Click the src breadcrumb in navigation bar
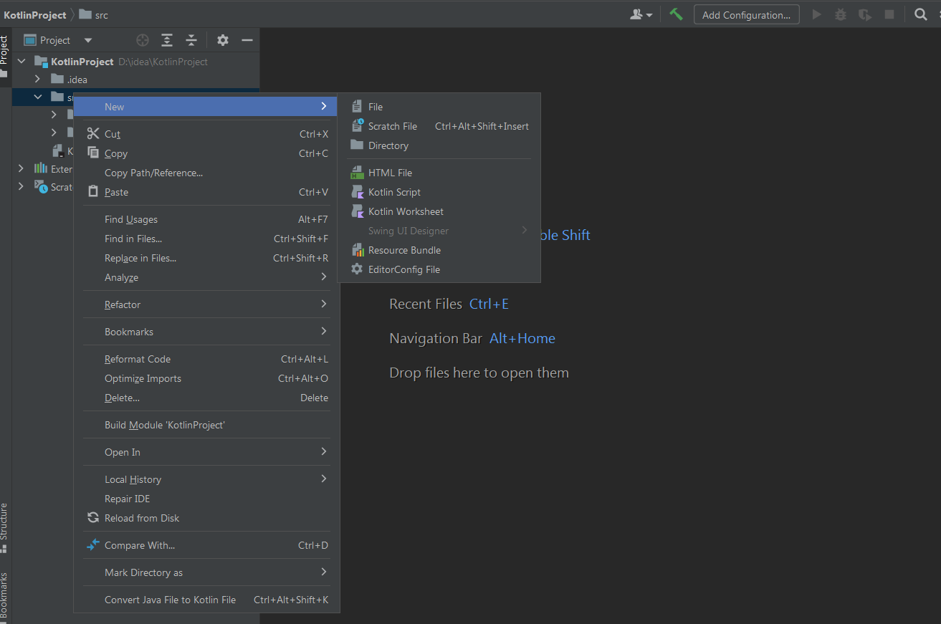Image resolution: width=941 pixels, height=624 pixels. (93, 14)
